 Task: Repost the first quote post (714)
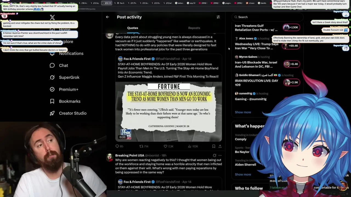point(144,146)
